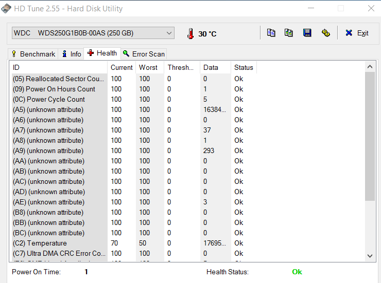Screen dimensions: 381x283
Task: Click the 30 °C temperature readout
Action: (x=207, y=34)
